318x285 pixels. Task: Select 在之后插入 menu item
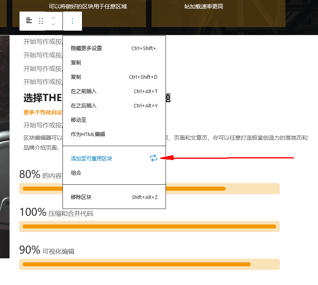tap(114, 105)
